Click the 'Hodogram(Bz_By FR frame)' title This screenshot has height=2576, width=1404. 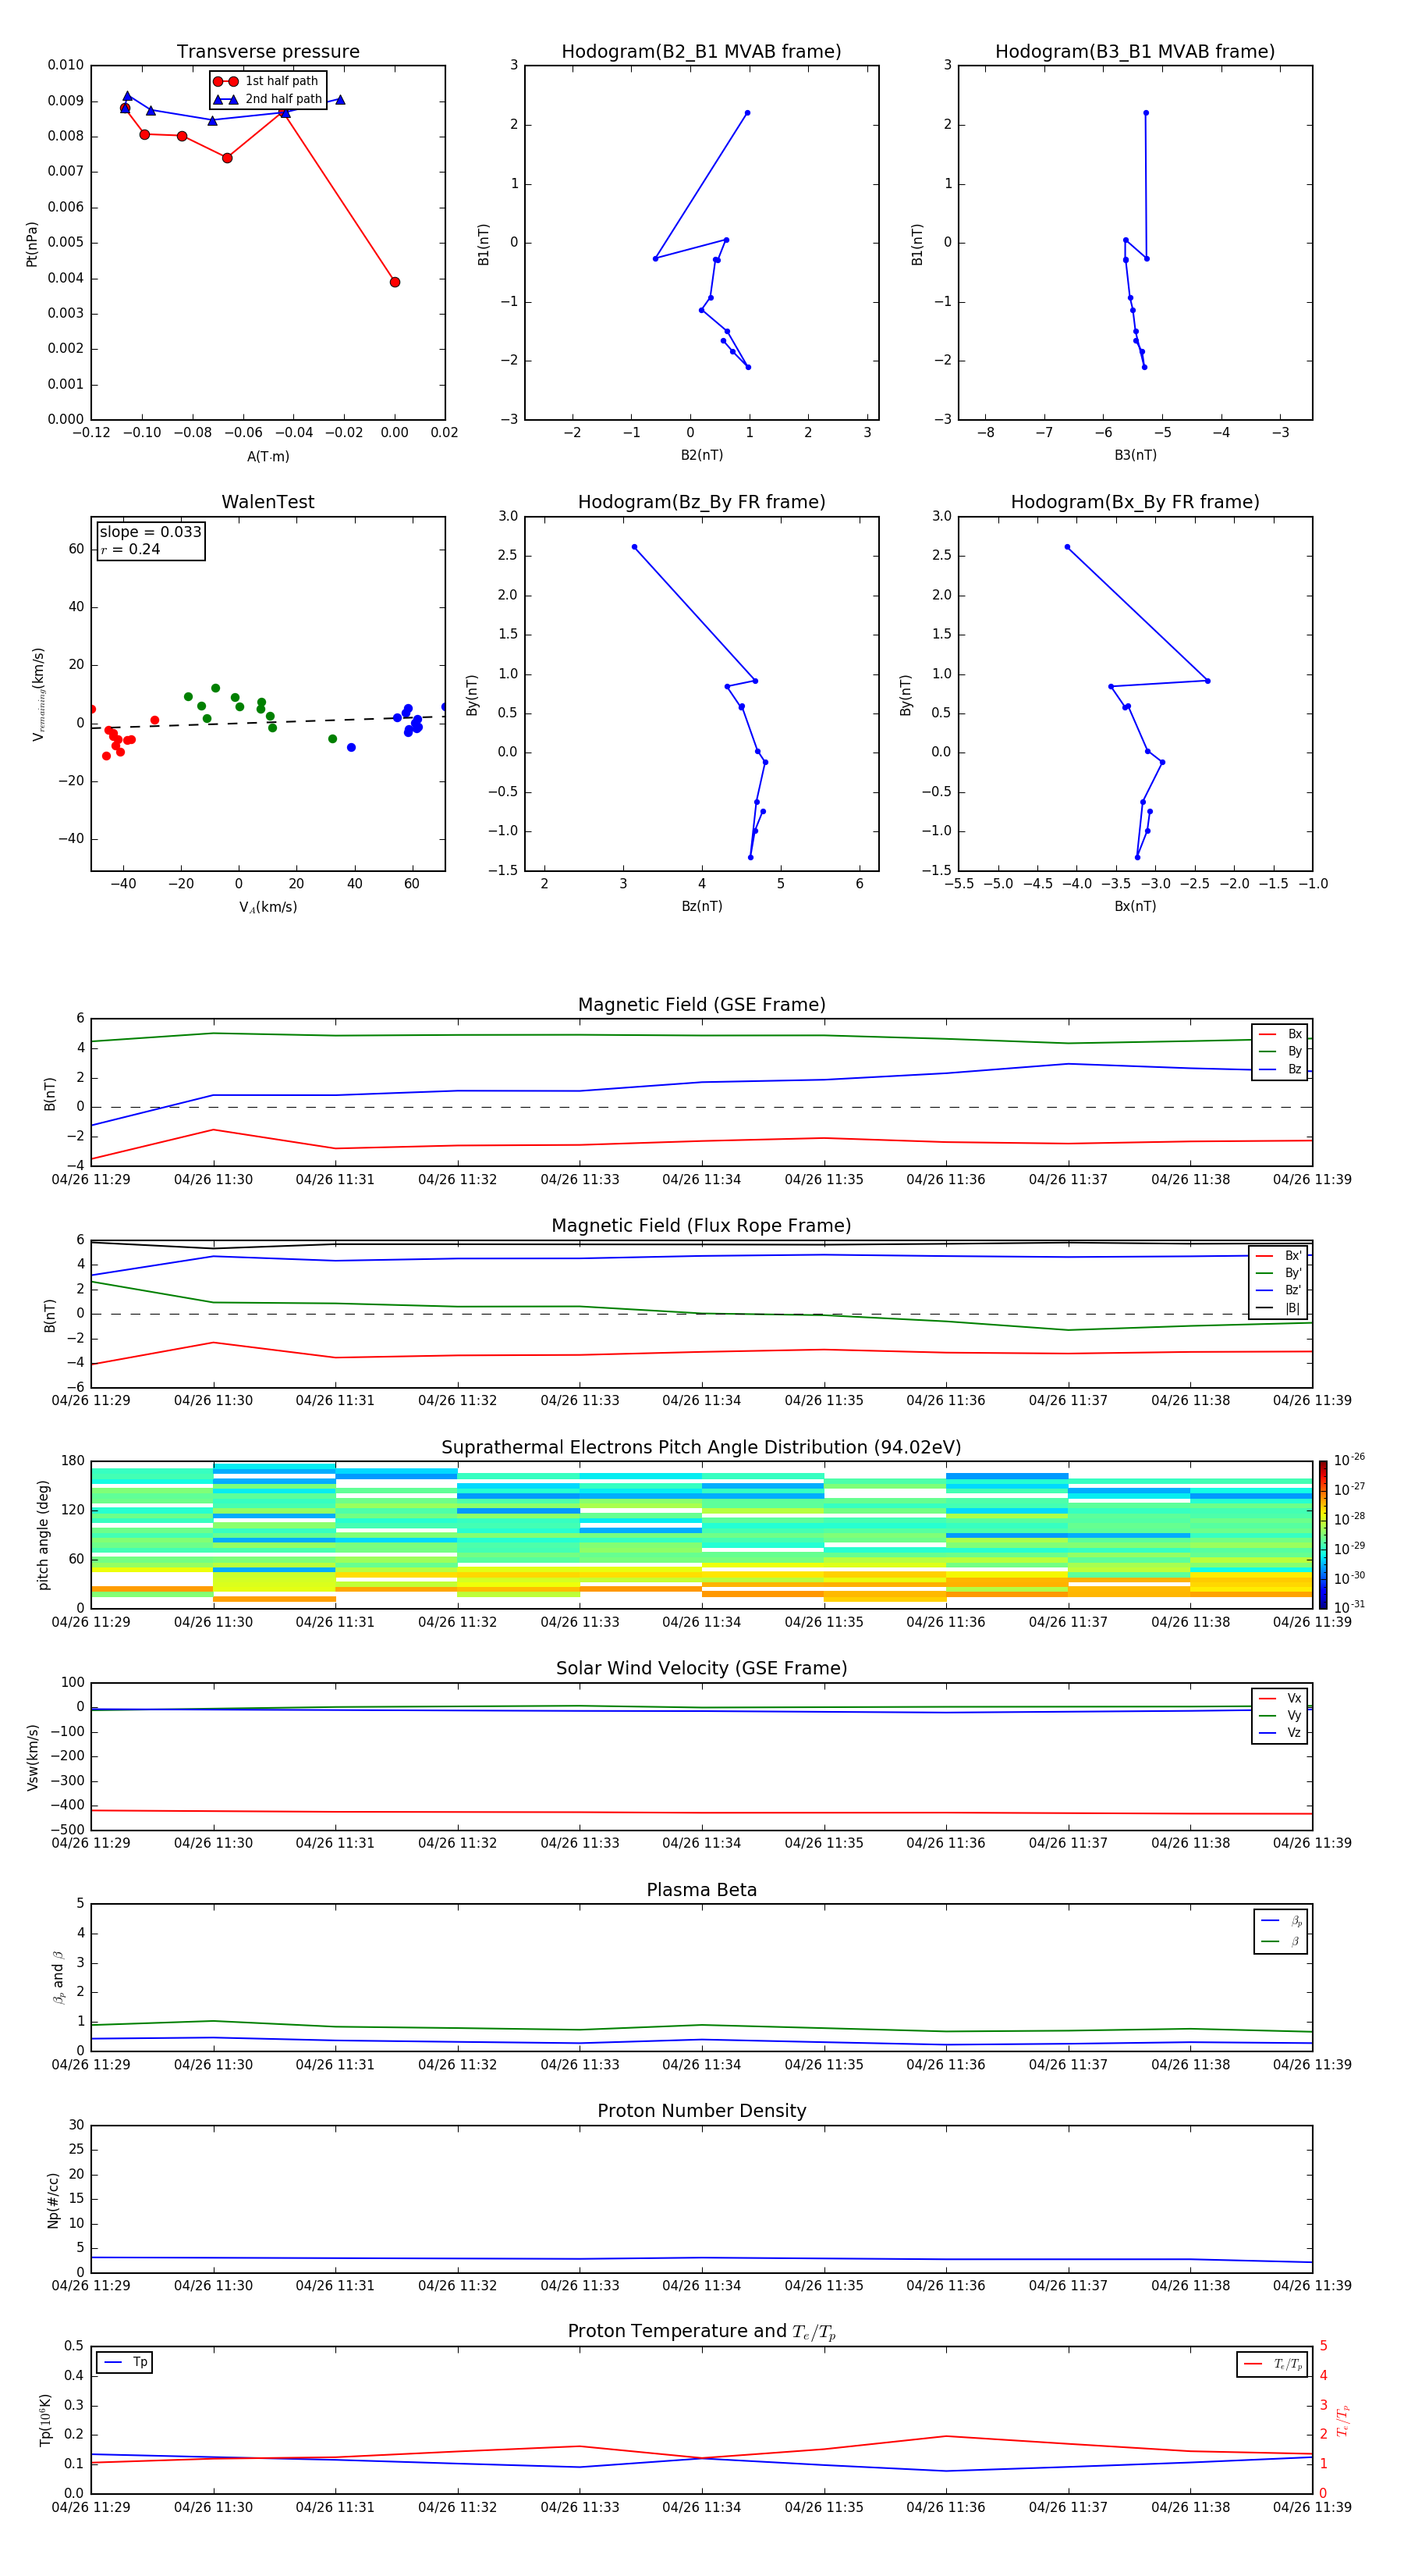pyautogui.click(x=701, y=502)
